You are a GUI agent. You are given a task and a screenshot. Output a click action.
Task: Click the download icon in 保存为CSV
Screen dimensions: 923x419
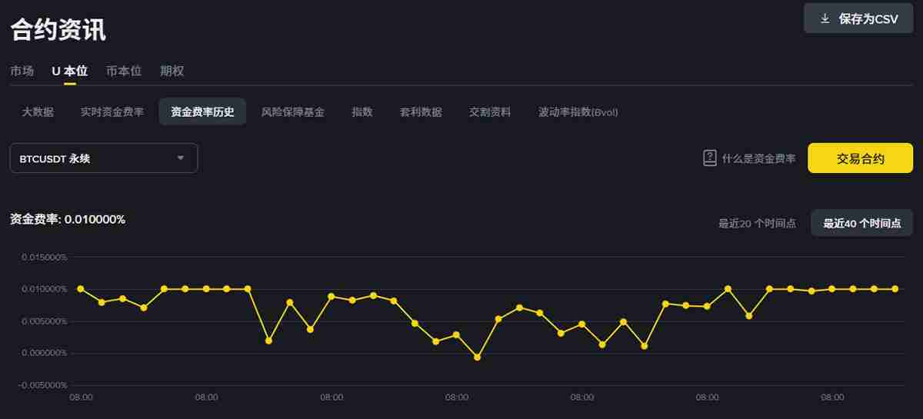(825, 18)
